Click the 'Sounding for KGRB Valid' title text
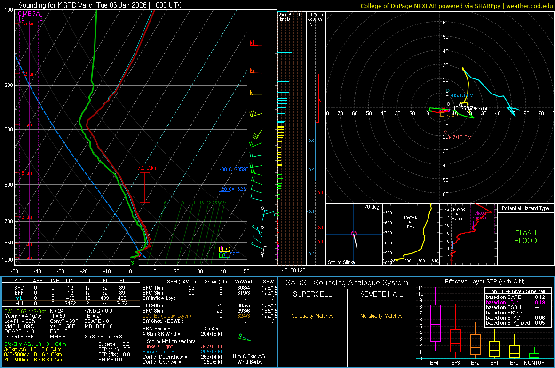Screen dimensions: 555x368 [55, 5]
